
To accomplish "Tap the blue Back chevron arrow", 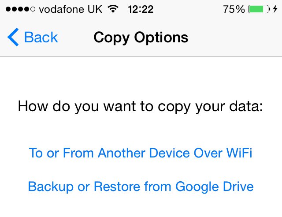I will pyautogui.click(x=13, y=37).
